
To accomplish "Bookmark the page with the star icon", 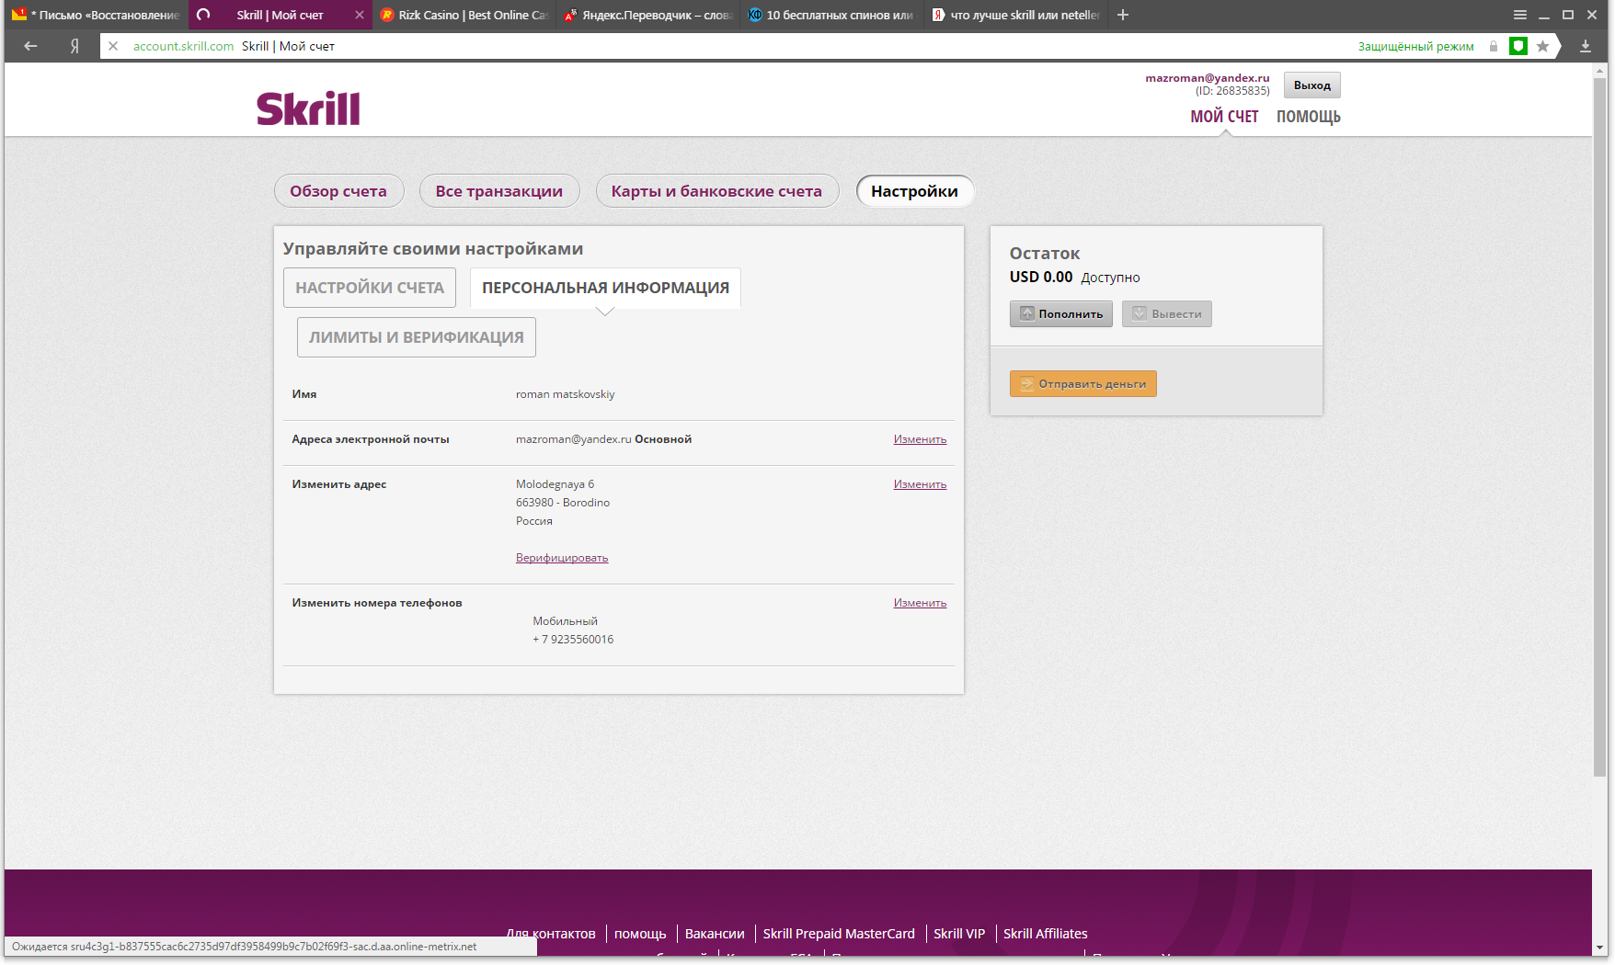I will pyautogui.click(x=1543, y=46).
